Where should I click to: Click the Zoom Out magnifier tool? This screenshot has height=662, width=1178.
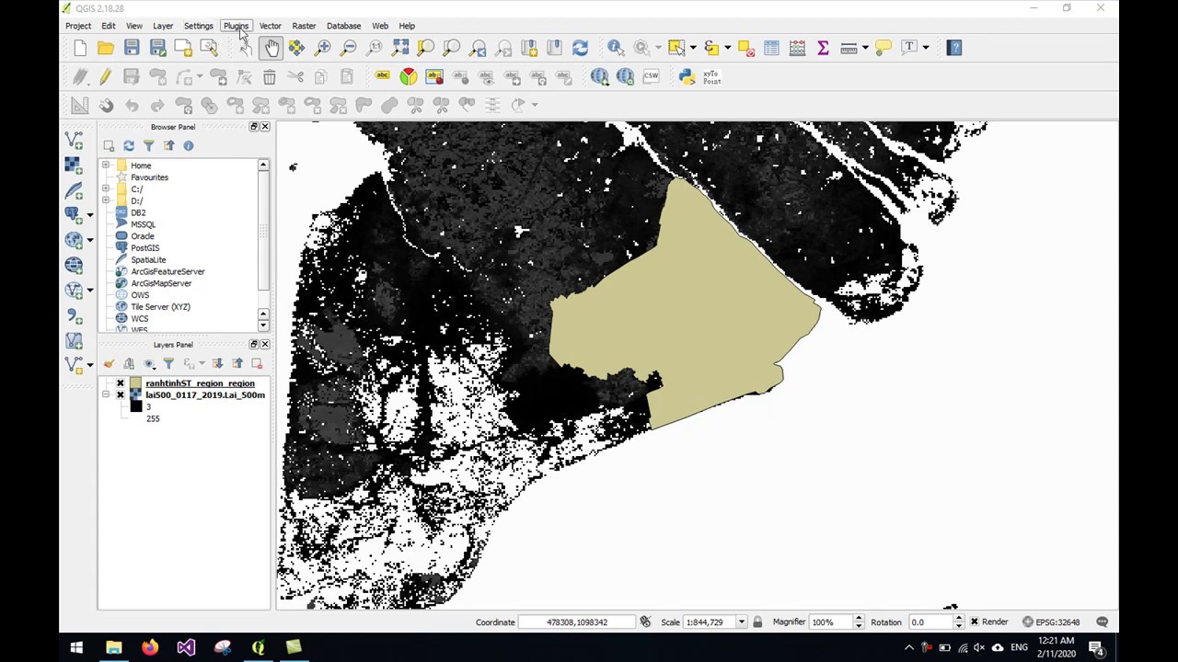click(x=348, y=48)
